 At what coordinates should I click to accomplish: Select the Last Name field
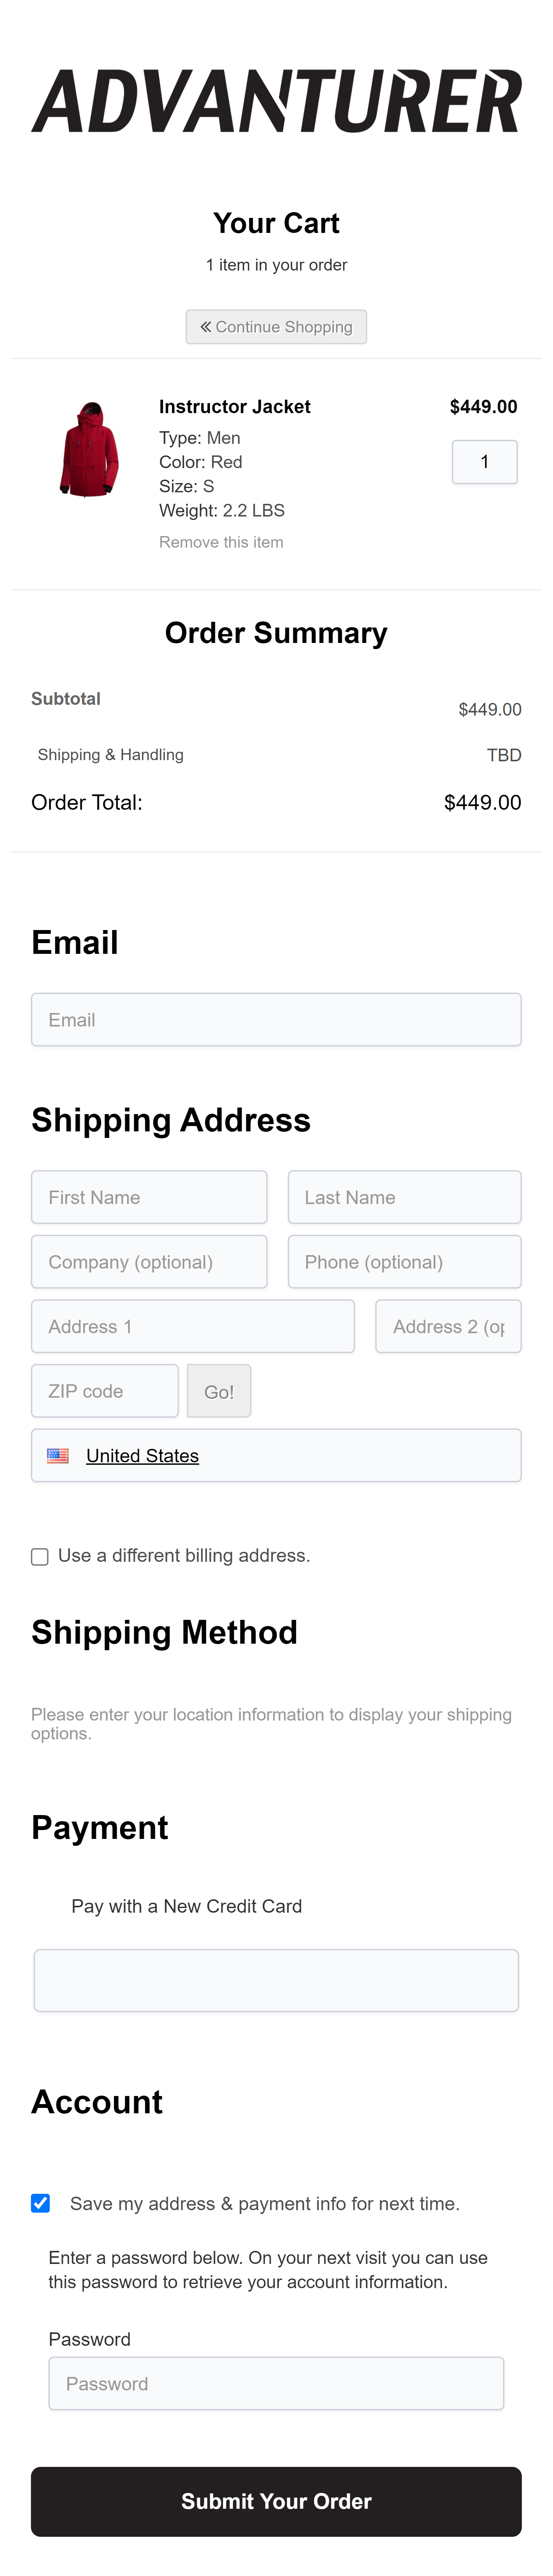[x=404, y=1197]
